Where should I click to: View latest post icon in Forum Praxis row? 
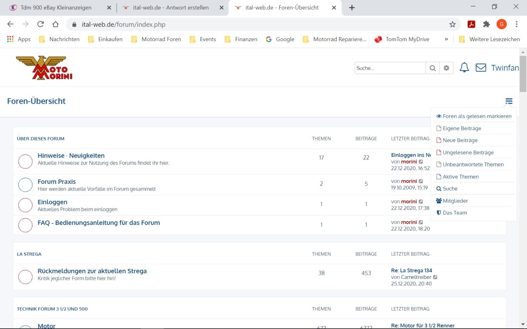[x=421, y=181]
